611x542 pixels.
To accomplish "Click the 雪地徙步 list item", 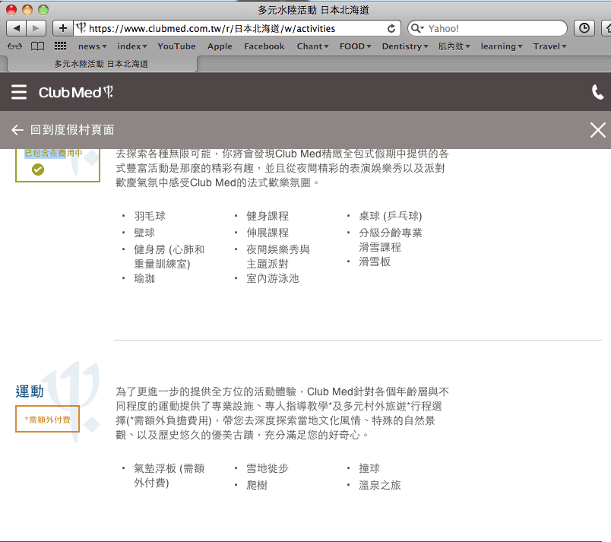I will tap(268, 468).
